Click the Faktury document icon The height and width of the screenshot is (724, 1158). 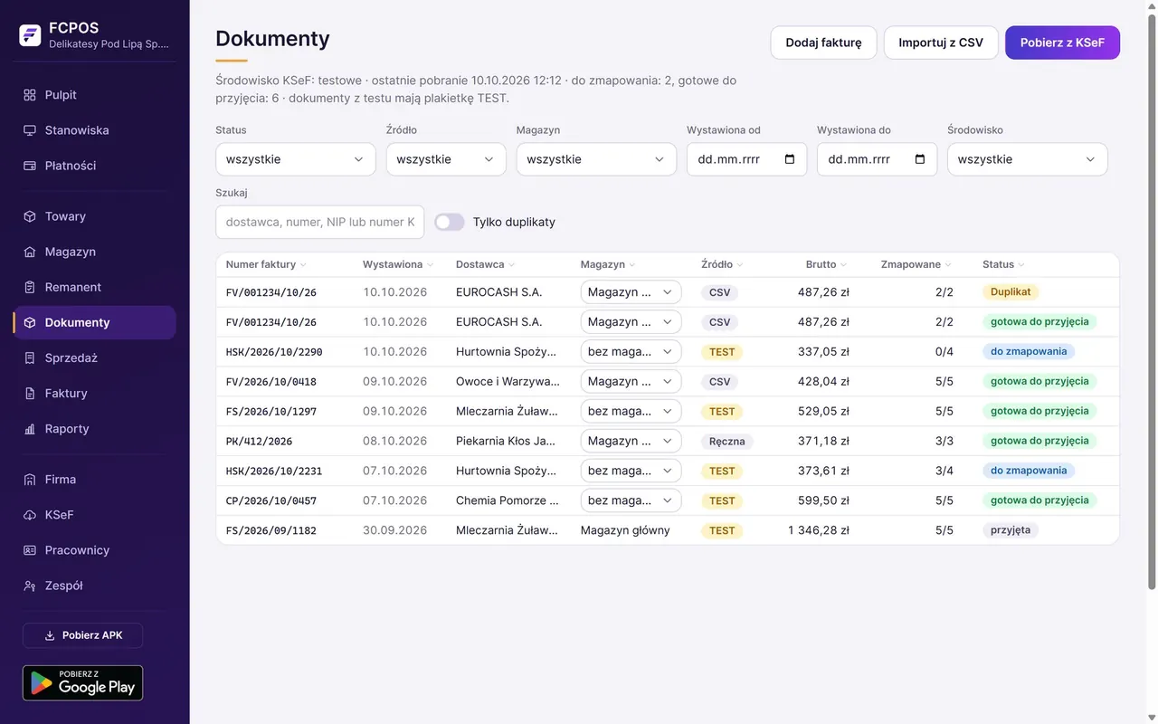coord(30,393)
